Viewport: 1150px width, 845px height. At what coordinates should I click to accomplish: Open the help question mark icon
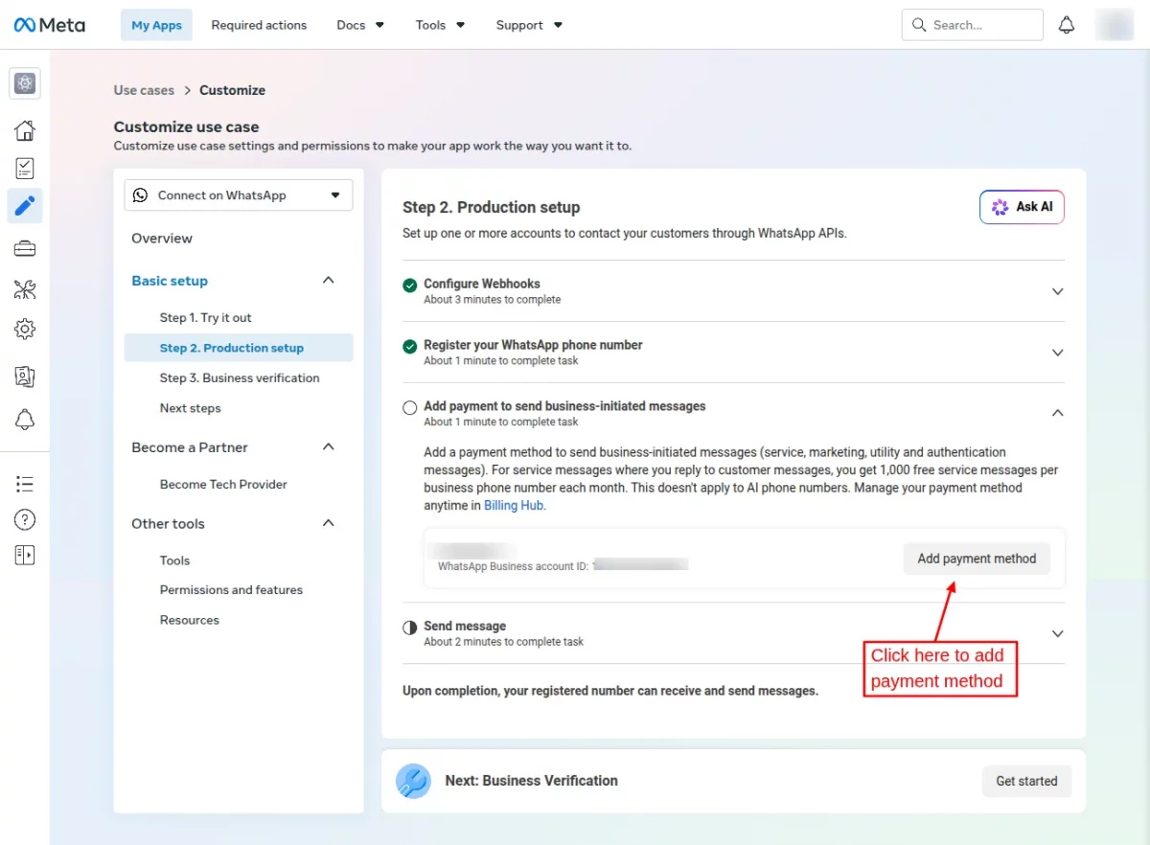25,519
